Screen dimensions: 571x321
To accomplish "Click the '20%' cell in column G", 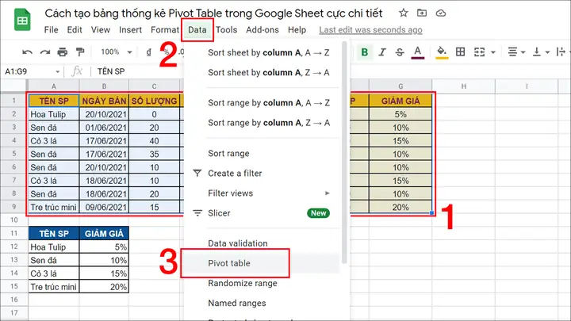I will click(x=400, y=207).
